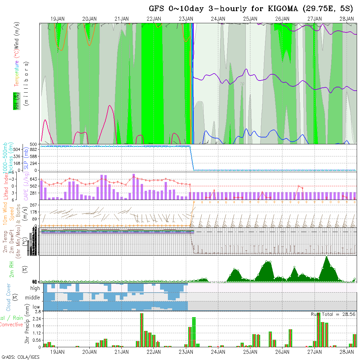Click the "low" cloud cover row label
Viewport: 360px width, 360px height.
click(36, 307)
